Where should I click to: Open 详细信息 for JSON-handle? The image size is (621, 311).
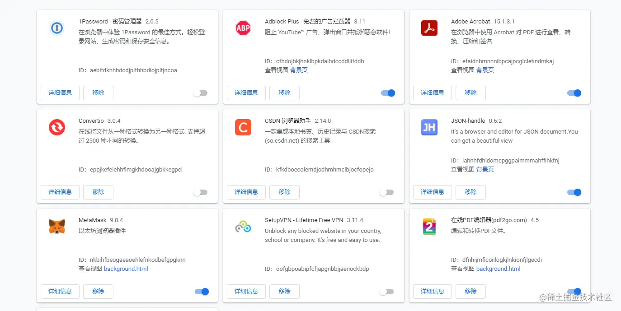(433, 192)
